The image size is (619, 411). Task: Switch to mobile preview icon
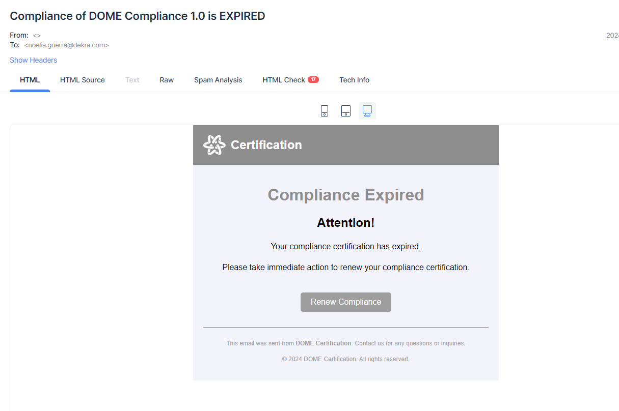click(325, 111)
